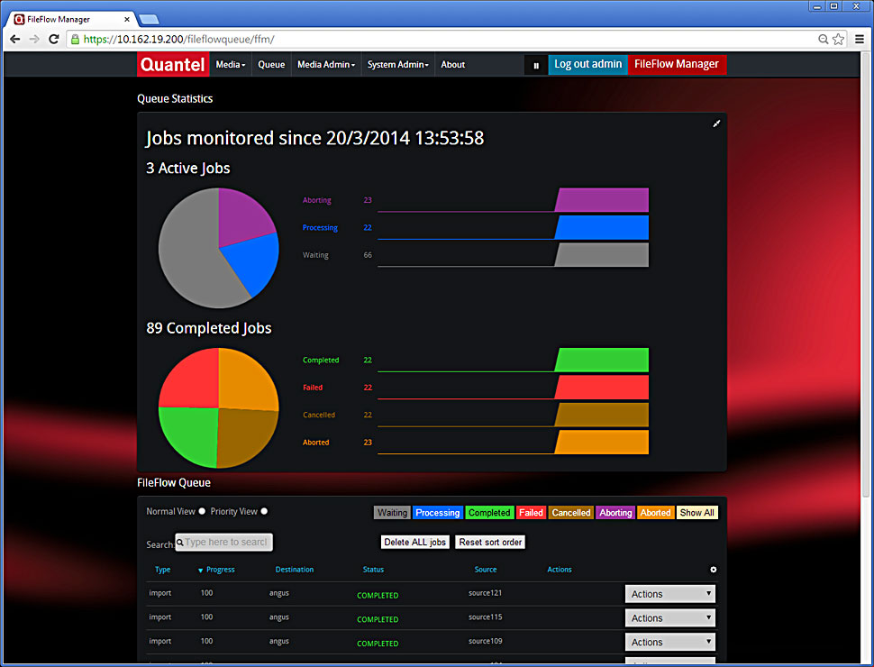Reload the page with the browser refresh icon
874x667 pixels.
(54, 39)
